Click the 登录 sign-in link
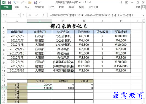 coord(138,7)
